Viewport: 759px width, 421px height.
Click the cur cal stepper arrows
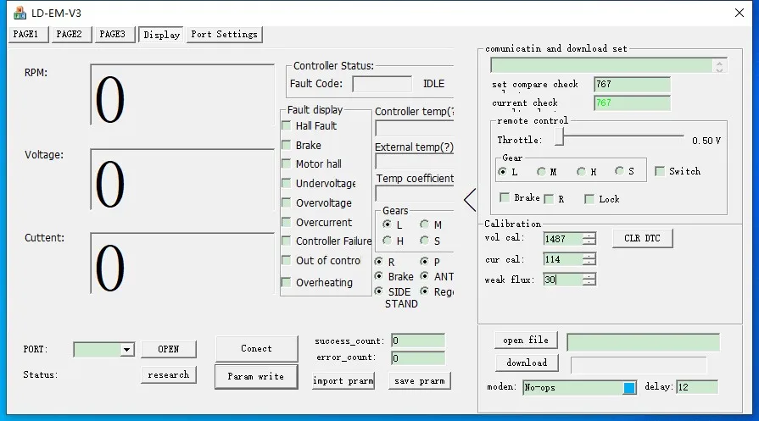pyautogui.click(x=589, y=259)
